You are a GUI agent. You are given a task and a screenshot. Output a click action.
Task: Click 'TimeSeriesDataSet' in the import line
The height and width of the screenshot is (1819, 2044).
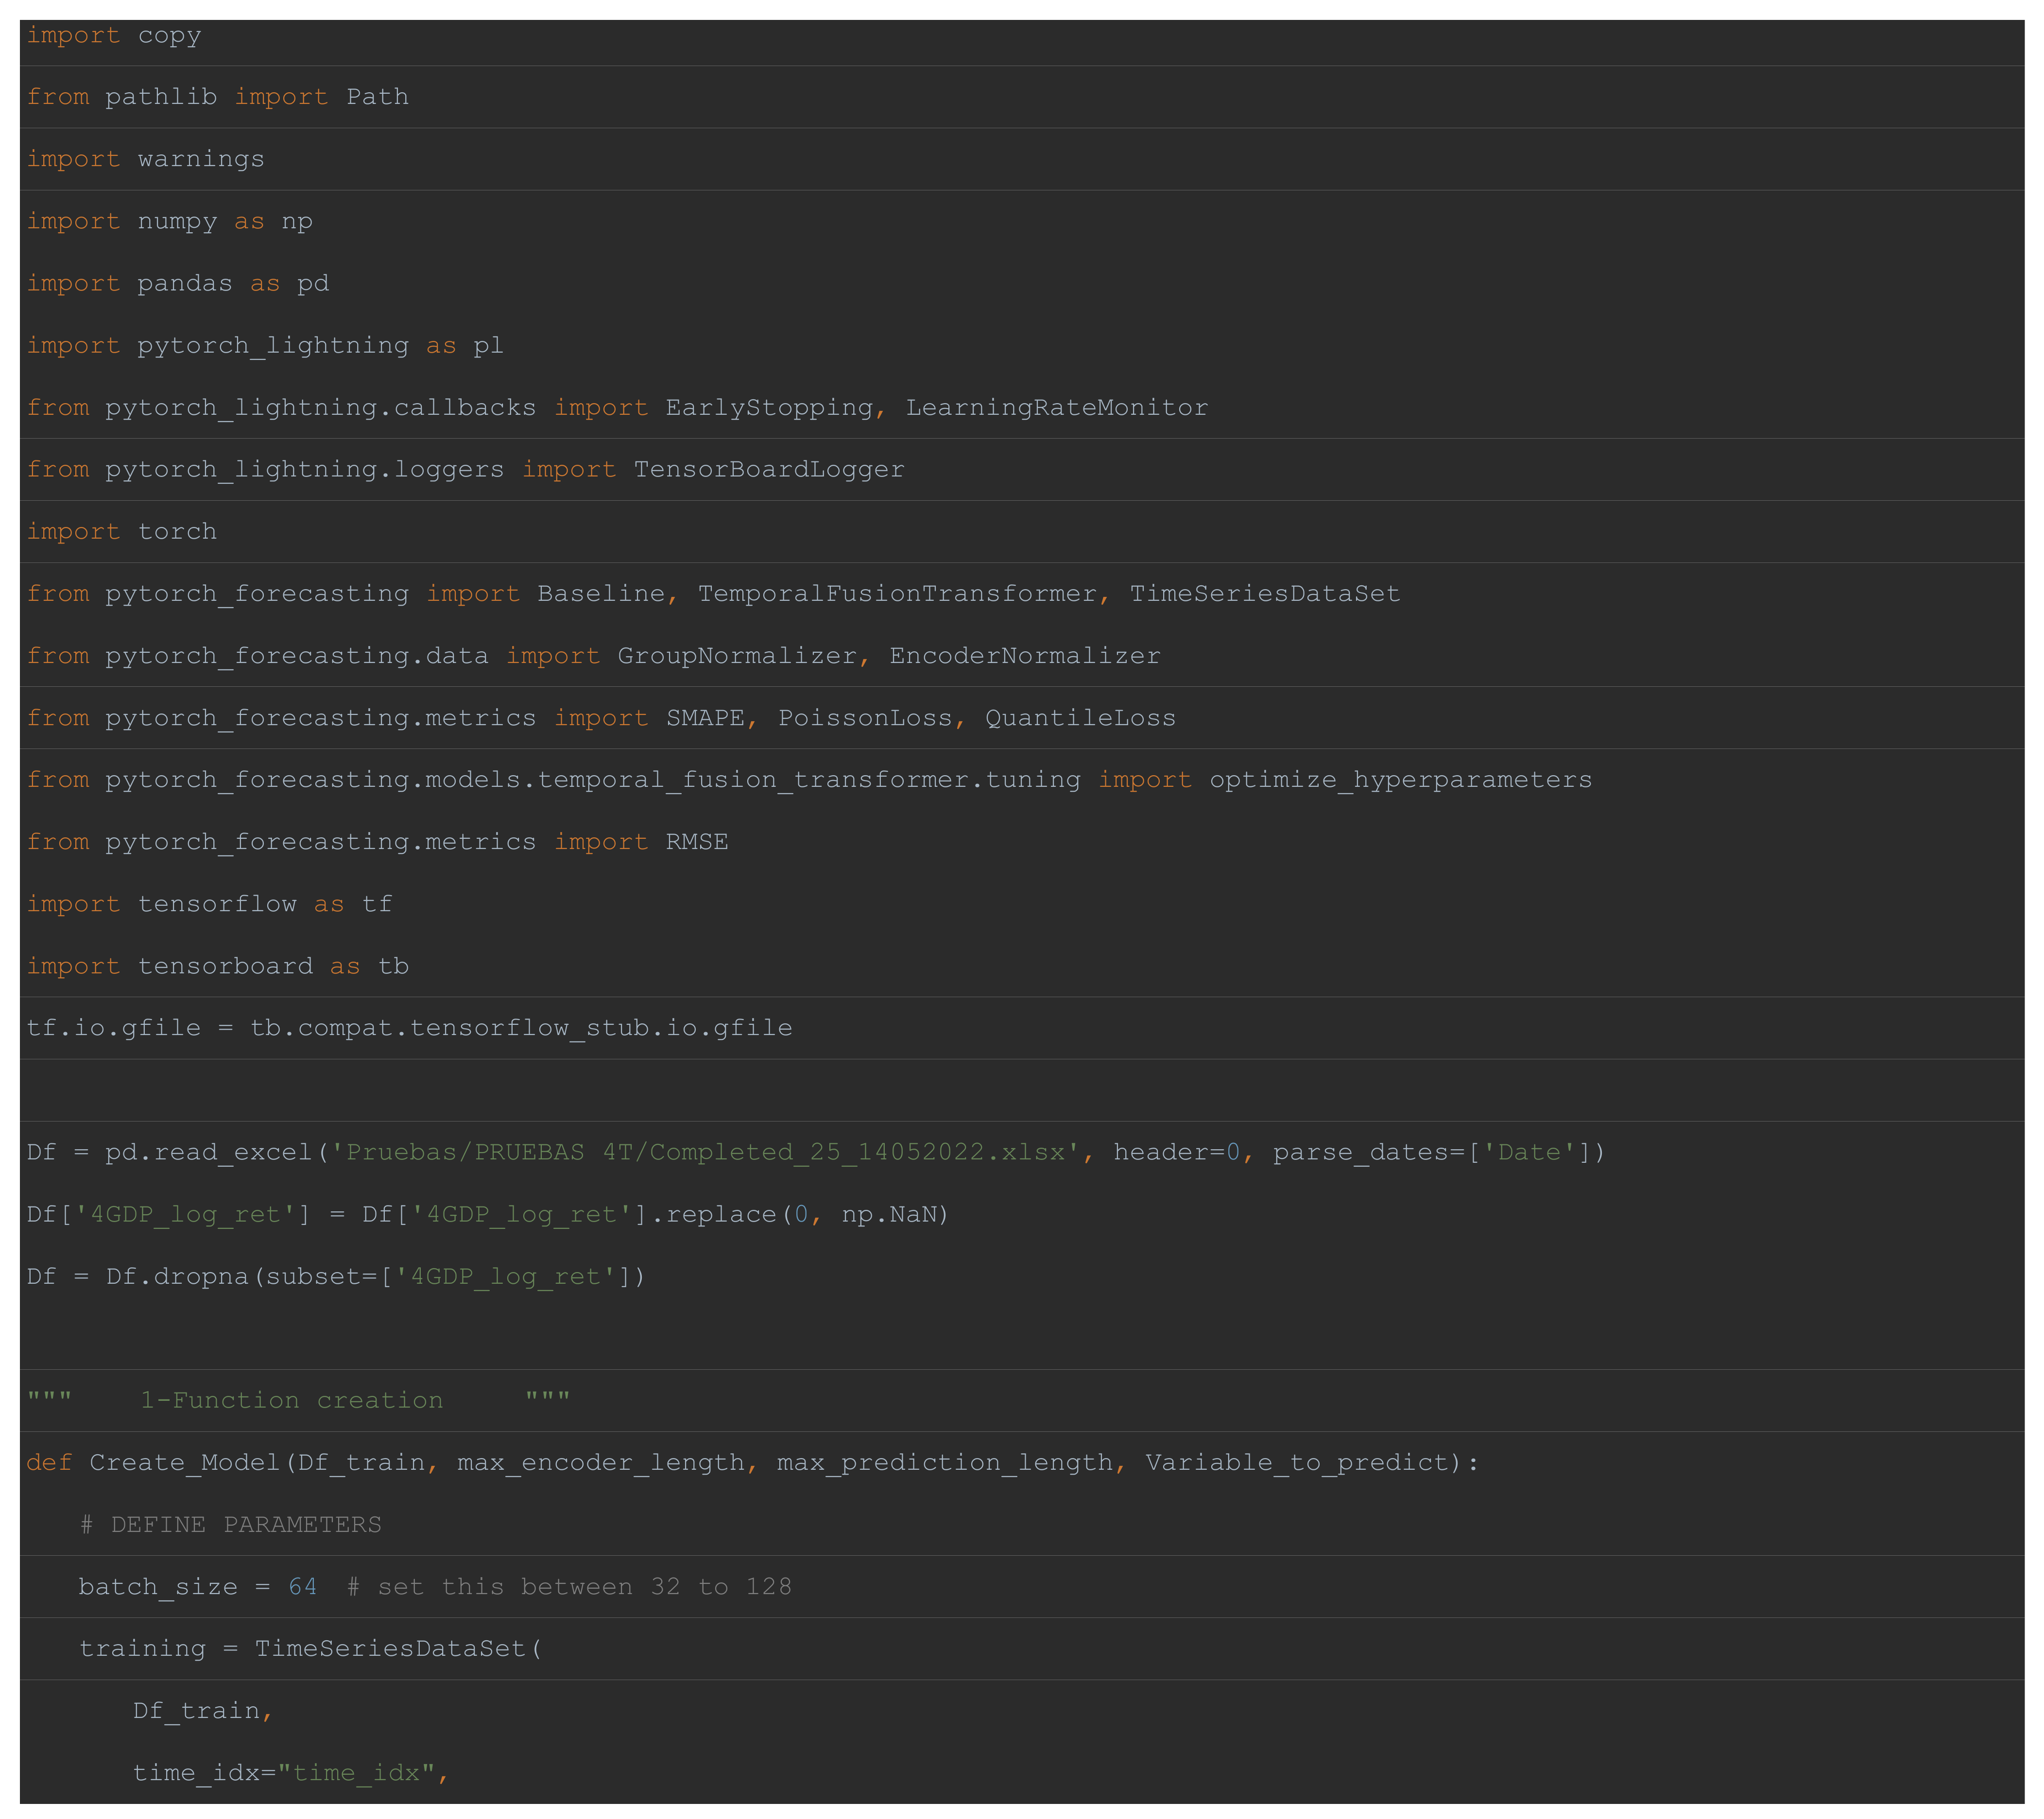(x=1265, y=594)
